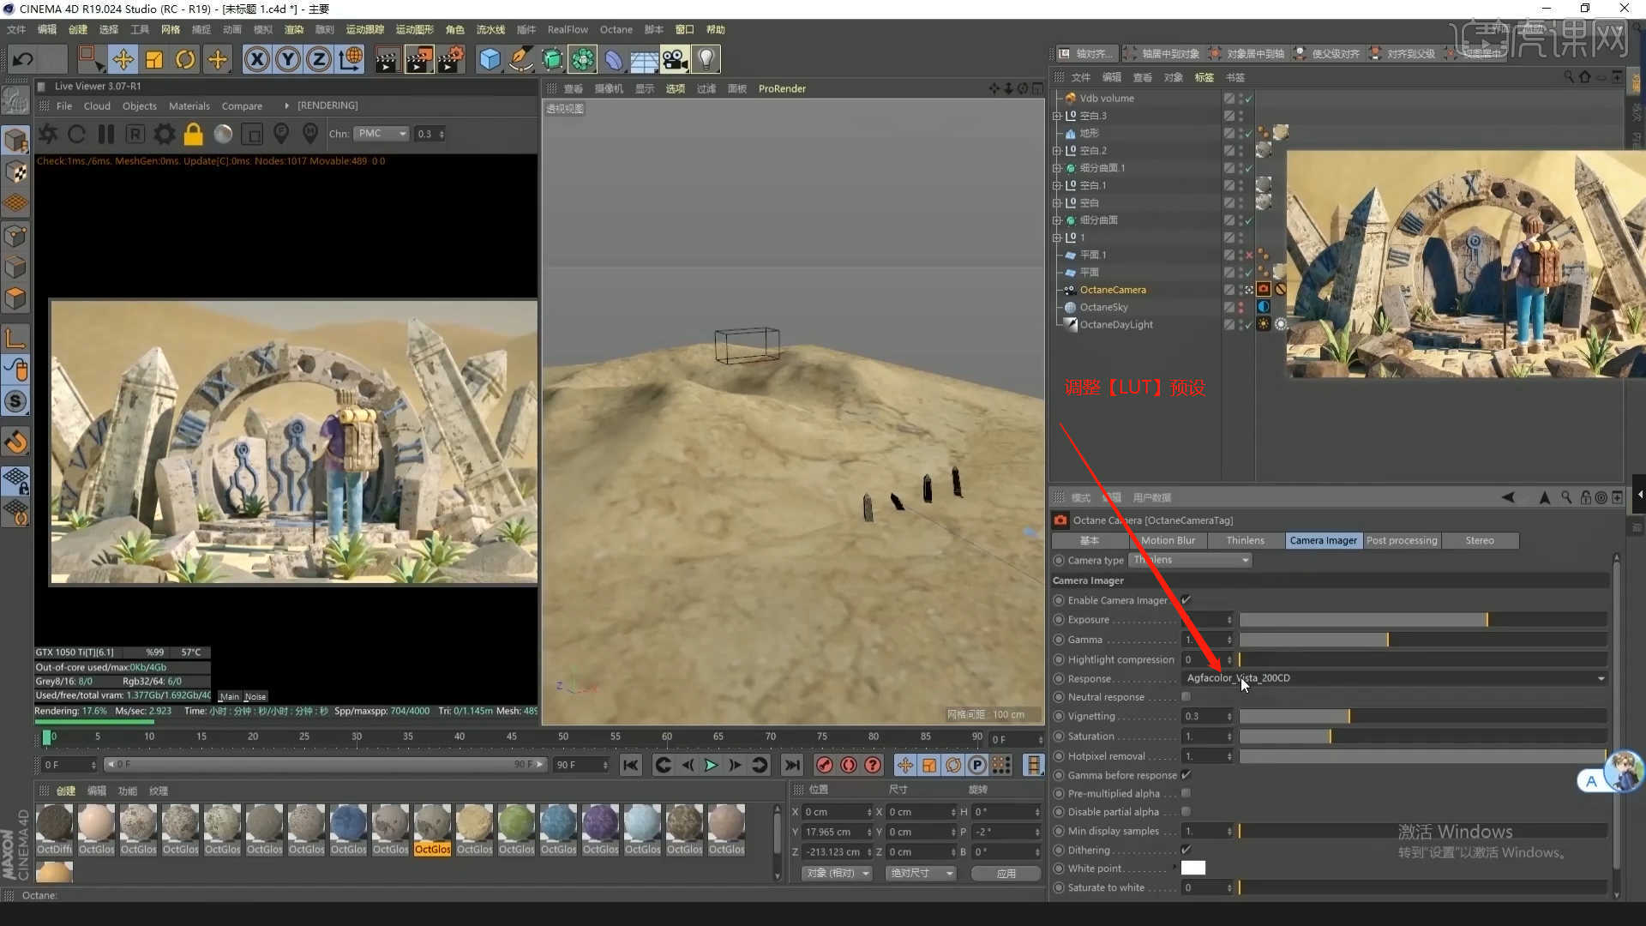Viewport: 1646px width, 926px height.
Task: Enable the Neutral response checkbox
Action: pyautogui.click(x=1186, y=697)
